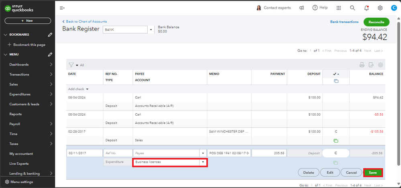The width and height of the screenshot is (401, 188).
Task: Click the register filter funnel icon
Action: [x=71, y=65]
